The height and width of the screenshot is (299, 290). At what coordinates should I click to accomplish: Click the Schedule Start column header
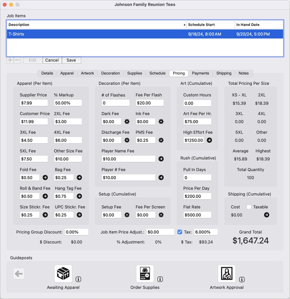[x=210, y=25]
